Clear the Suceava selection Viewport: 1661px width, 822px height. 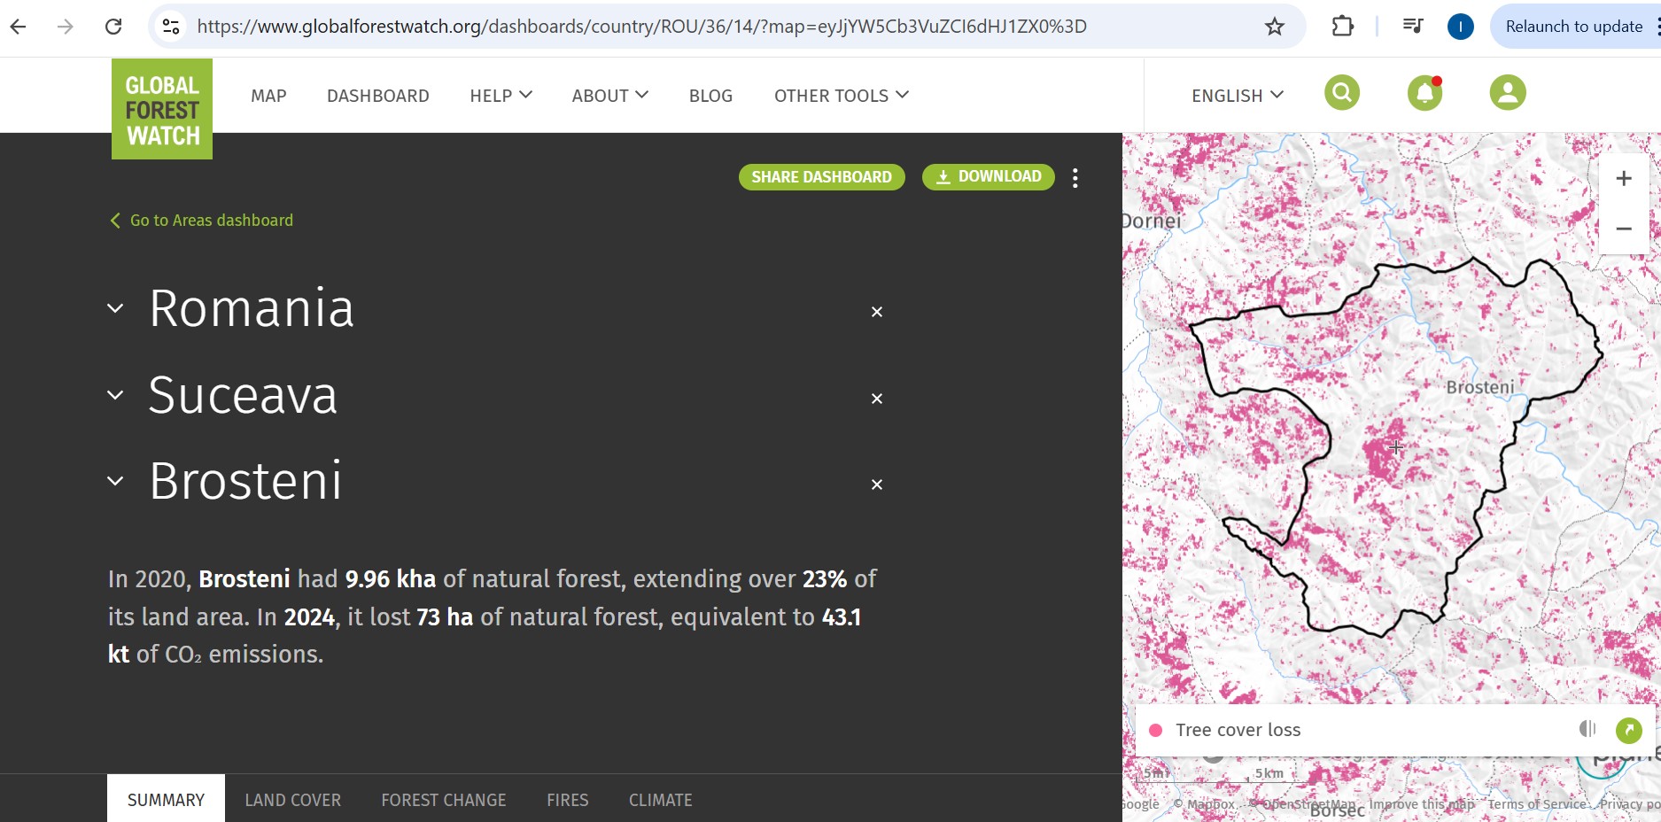click(877, 399)
